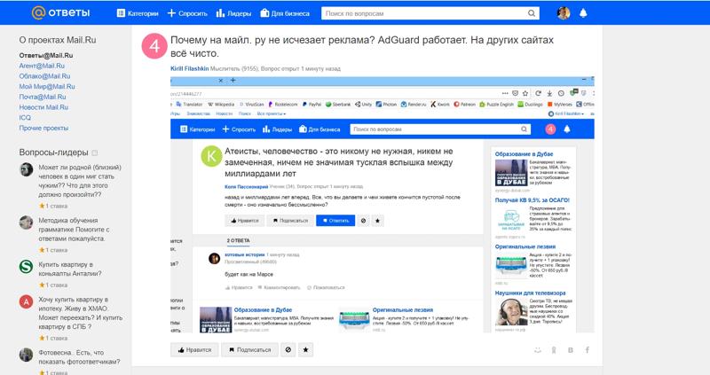710x375 pixels.
Task: Click the search magnifier icon
Action: click(x=532, y=13)
